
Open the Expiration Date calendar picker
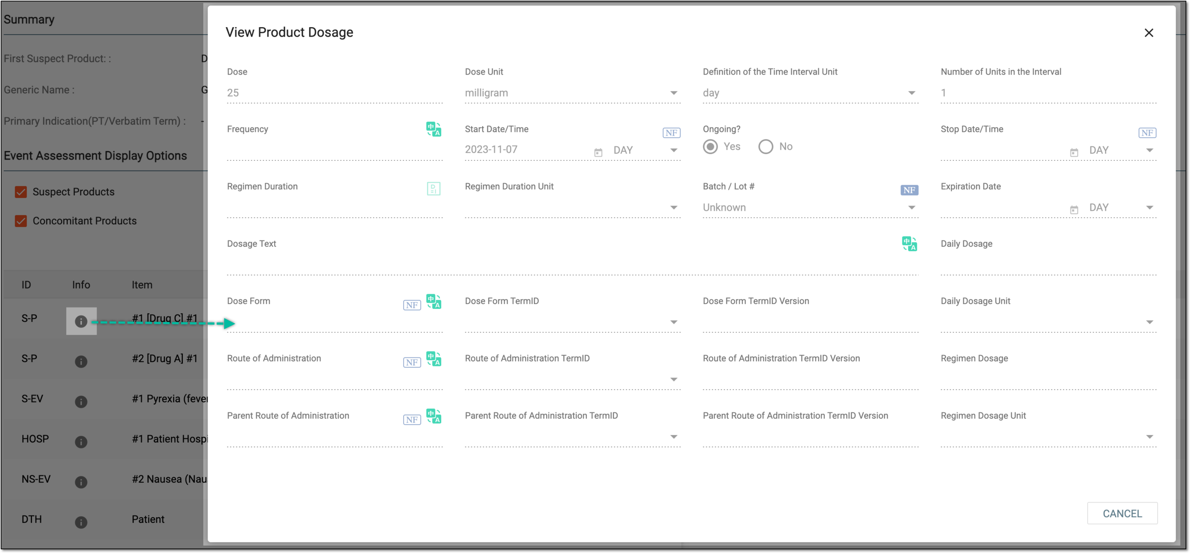1074,209
